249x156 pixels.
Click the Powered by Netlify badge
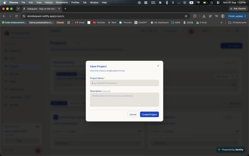coord(231,149)
